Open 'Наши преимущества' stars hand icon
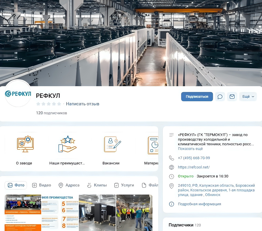Viewport: 262px width, 231px height. 67,145
